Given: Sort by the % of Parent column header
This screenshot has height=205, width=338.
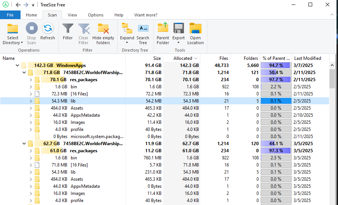Looking at the screenshot, I should tap(276, 58).
